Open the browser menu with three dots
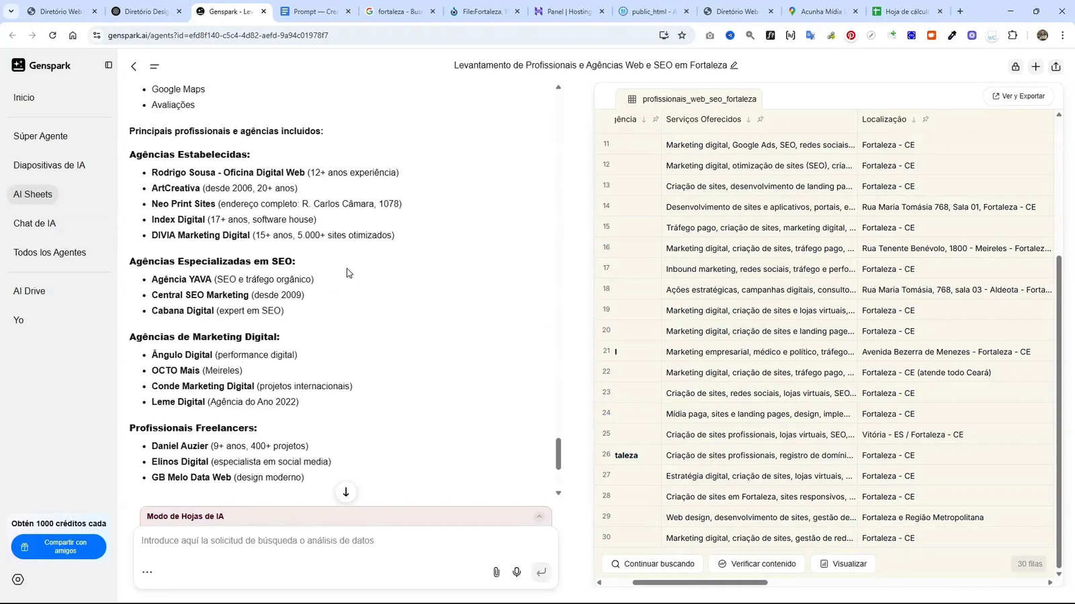 coord(1064,35)
